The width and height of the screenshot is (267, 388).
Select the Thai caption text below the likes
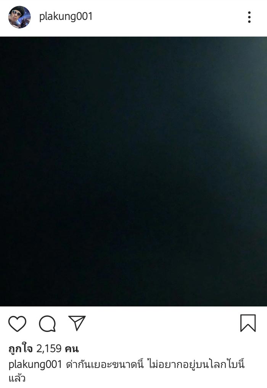pyautogui.click(x=127, y=371)
